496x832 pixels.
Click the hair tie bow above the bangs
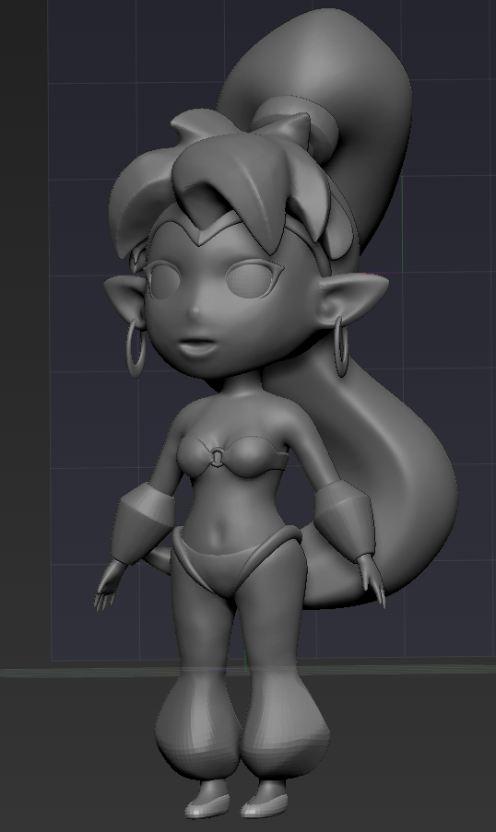point(295,126)
